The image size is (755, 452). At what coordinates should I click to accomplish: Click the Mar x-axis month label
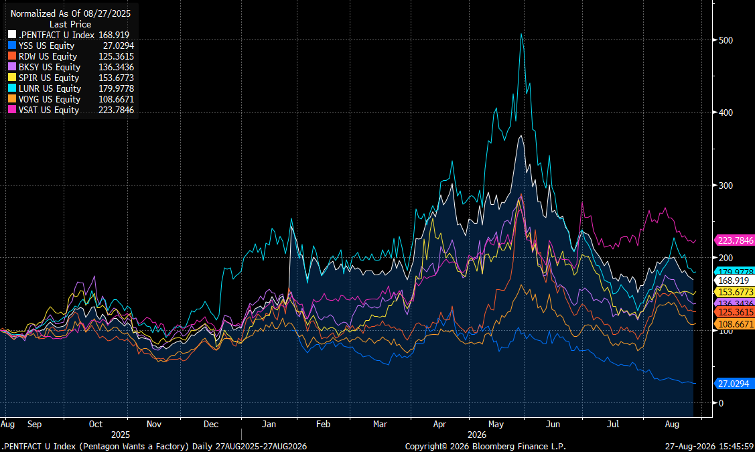click(380, 424)
